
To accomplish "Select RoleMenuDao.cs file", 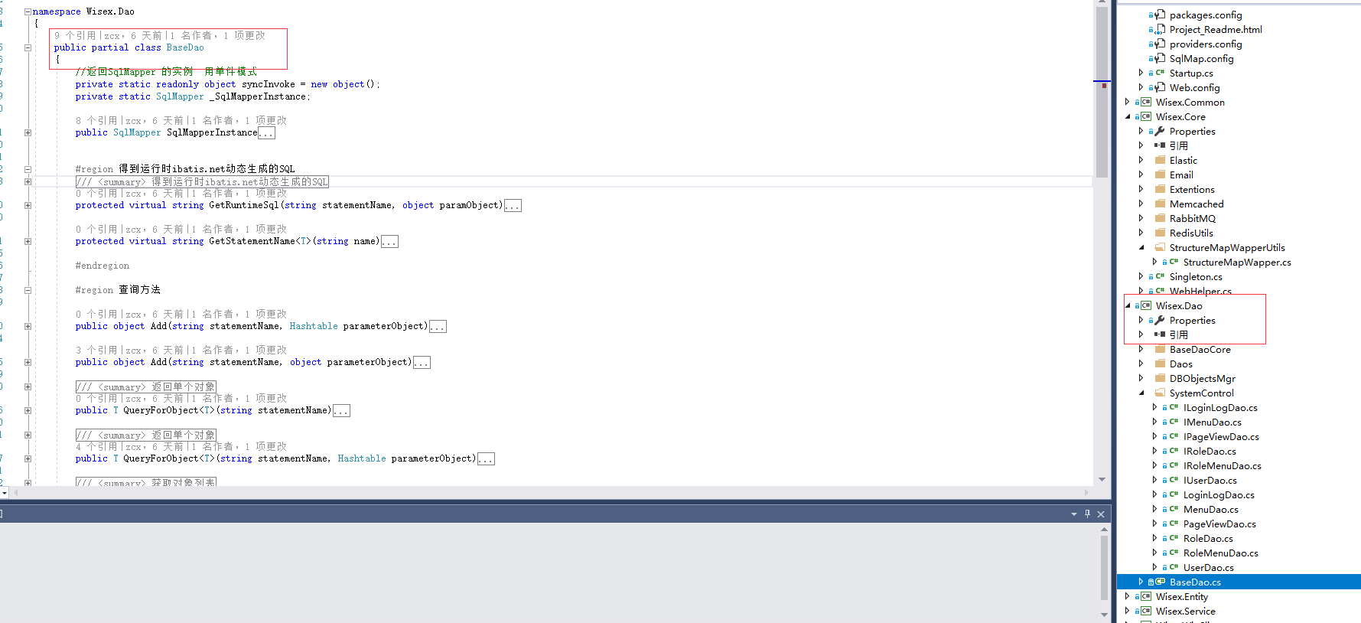I will [1220, 553].
